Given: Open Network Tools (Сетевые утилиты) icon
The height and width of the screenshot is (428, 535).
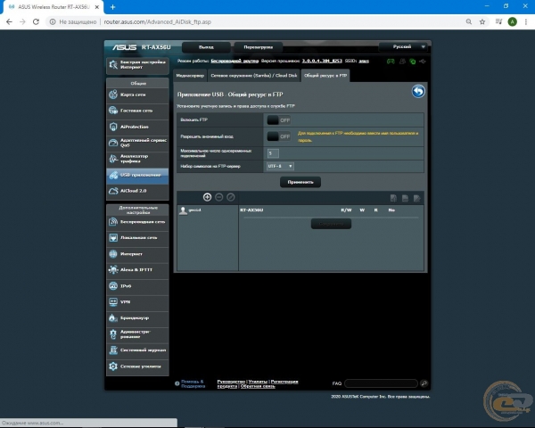Looking at the screenshot, I should [x=113, y=366].
